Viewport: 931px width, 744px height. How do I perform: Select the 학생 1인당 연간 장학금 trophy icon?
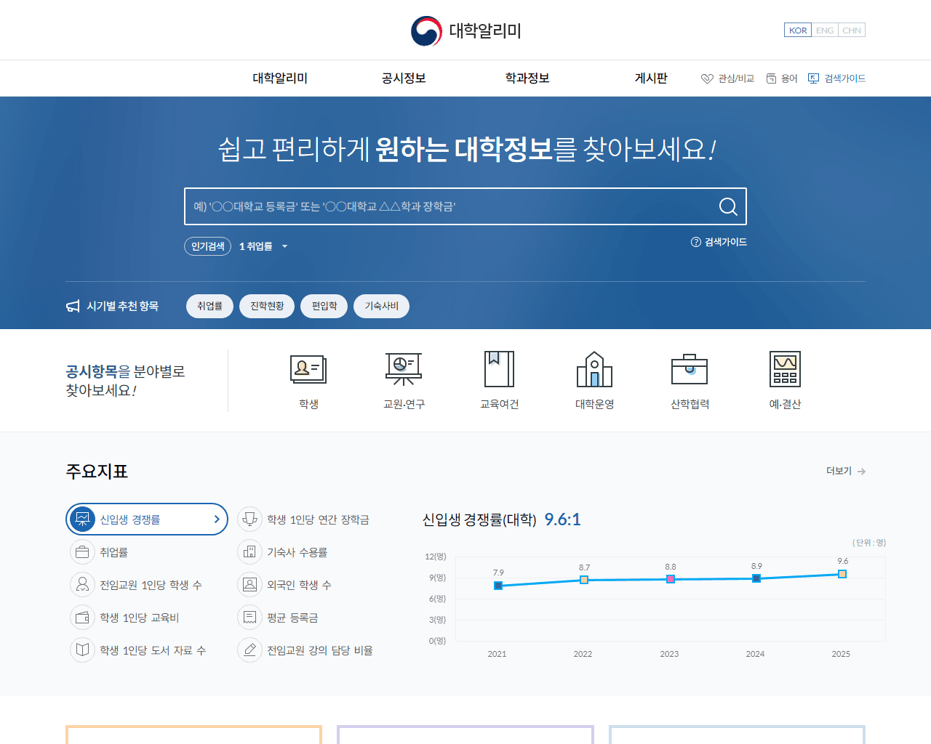[x=249, y=519]
